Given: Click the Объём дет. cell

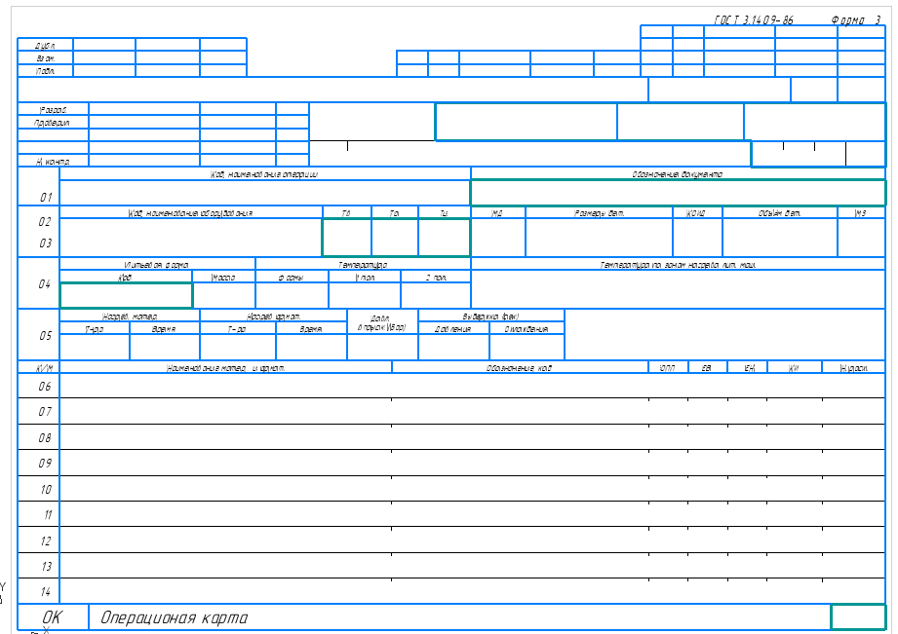Looking at the screenshot, I should point(780,238).
